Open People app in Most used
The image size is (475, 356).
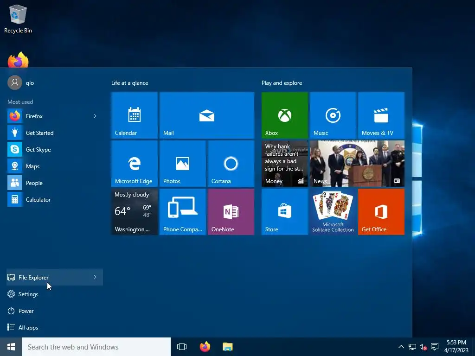pos(55,183)
